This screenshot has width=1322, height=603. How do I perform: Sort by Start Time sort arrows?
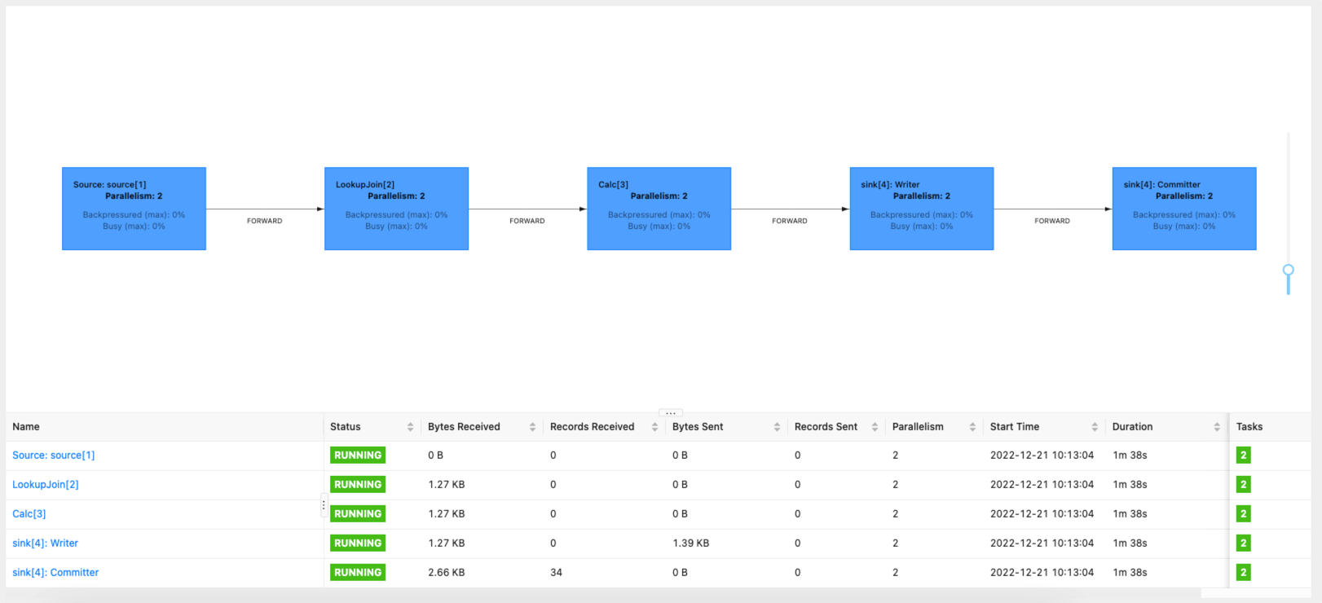pos(1095,427)
